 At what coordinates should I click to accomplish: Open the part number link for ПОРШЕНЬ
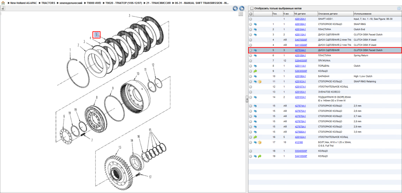[x=300, y=66]
